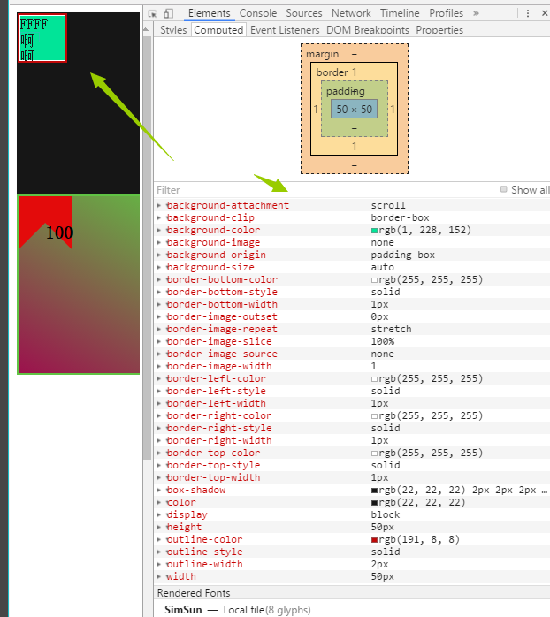Click the background-attachment scroll value
The image size is (550, 617).
click(388, 205)
